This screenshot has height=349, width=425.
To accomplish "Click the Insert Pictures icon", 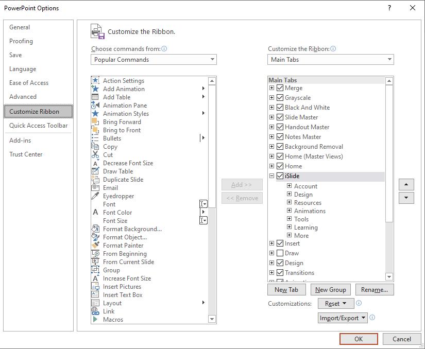I will coord(95,287).
